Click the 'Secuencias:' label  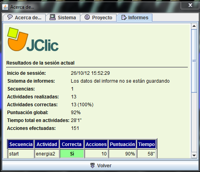pos(21,89)
